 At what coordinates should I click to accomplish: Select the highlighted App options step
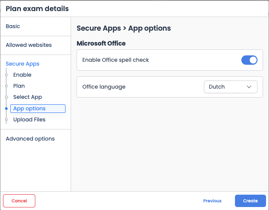(38, 109)
